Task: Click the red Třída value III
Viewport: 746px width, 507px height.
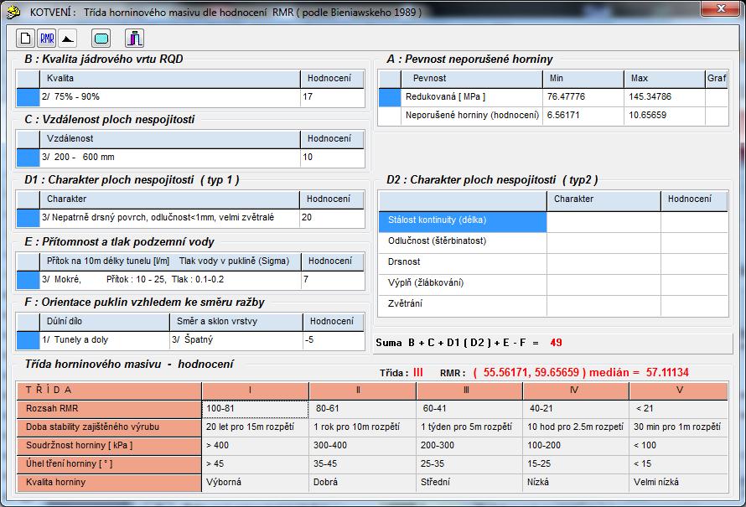Action: pyautogui.click(x=417, y=372)
